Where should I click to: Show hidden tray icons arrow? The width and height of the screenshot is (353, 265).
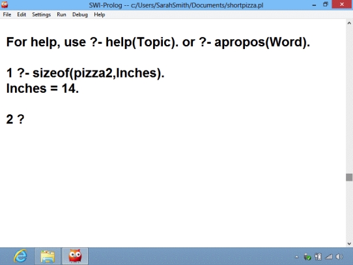(297, 257)
